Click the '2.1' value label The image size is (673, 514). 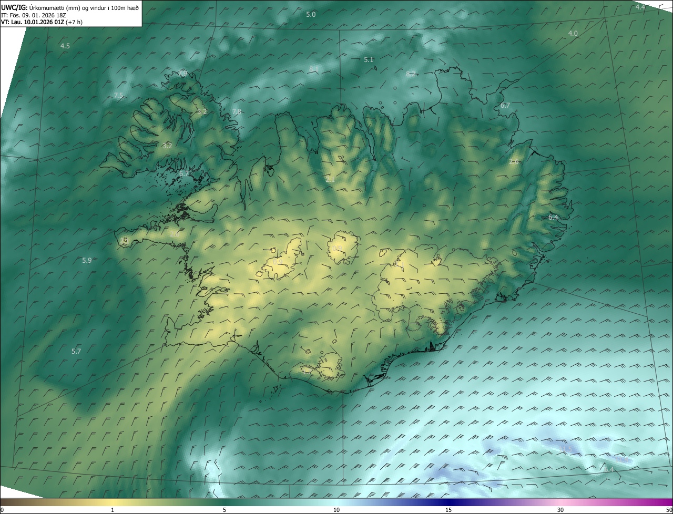coord(330,180)
